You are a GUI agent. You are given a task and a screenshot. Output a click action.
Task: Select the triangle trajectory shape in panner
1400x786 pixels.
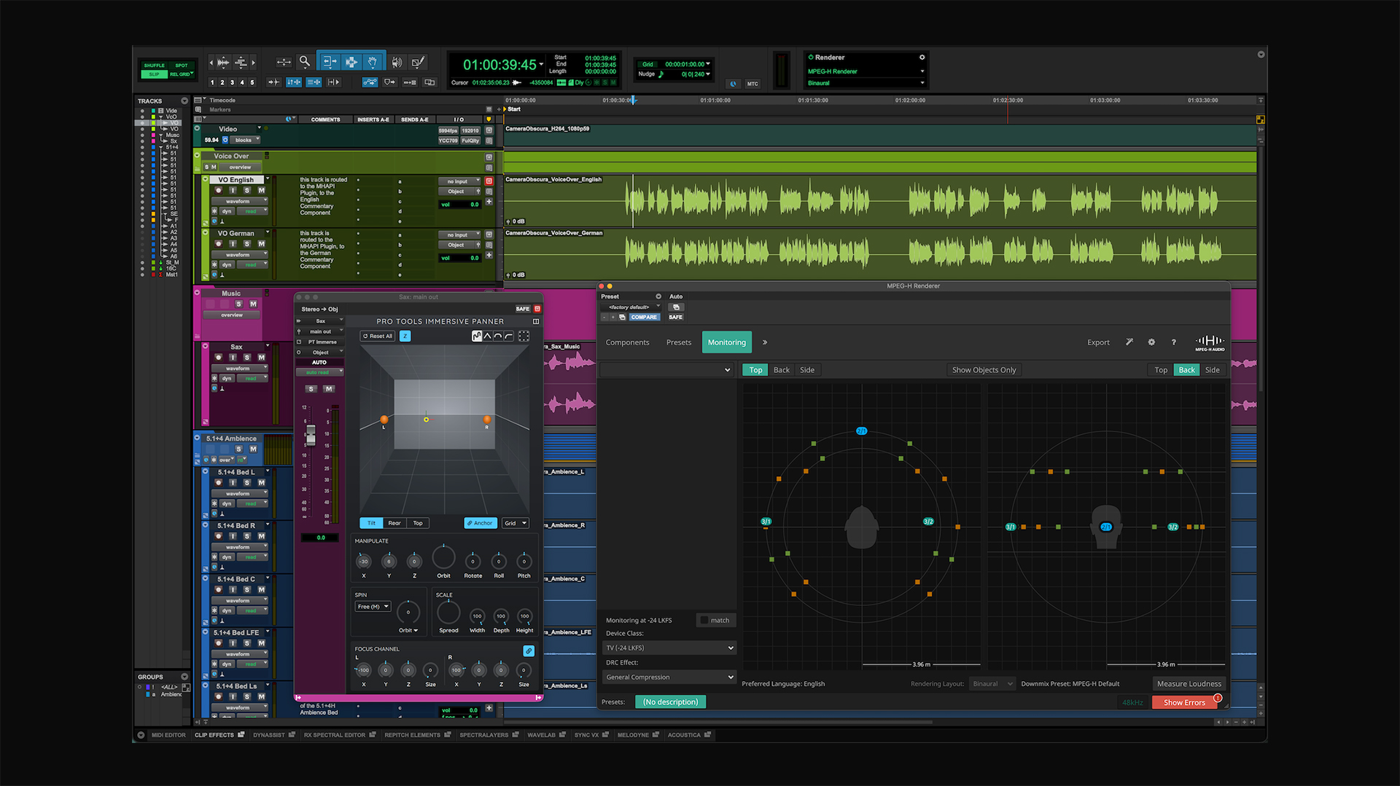coord(487,336)
